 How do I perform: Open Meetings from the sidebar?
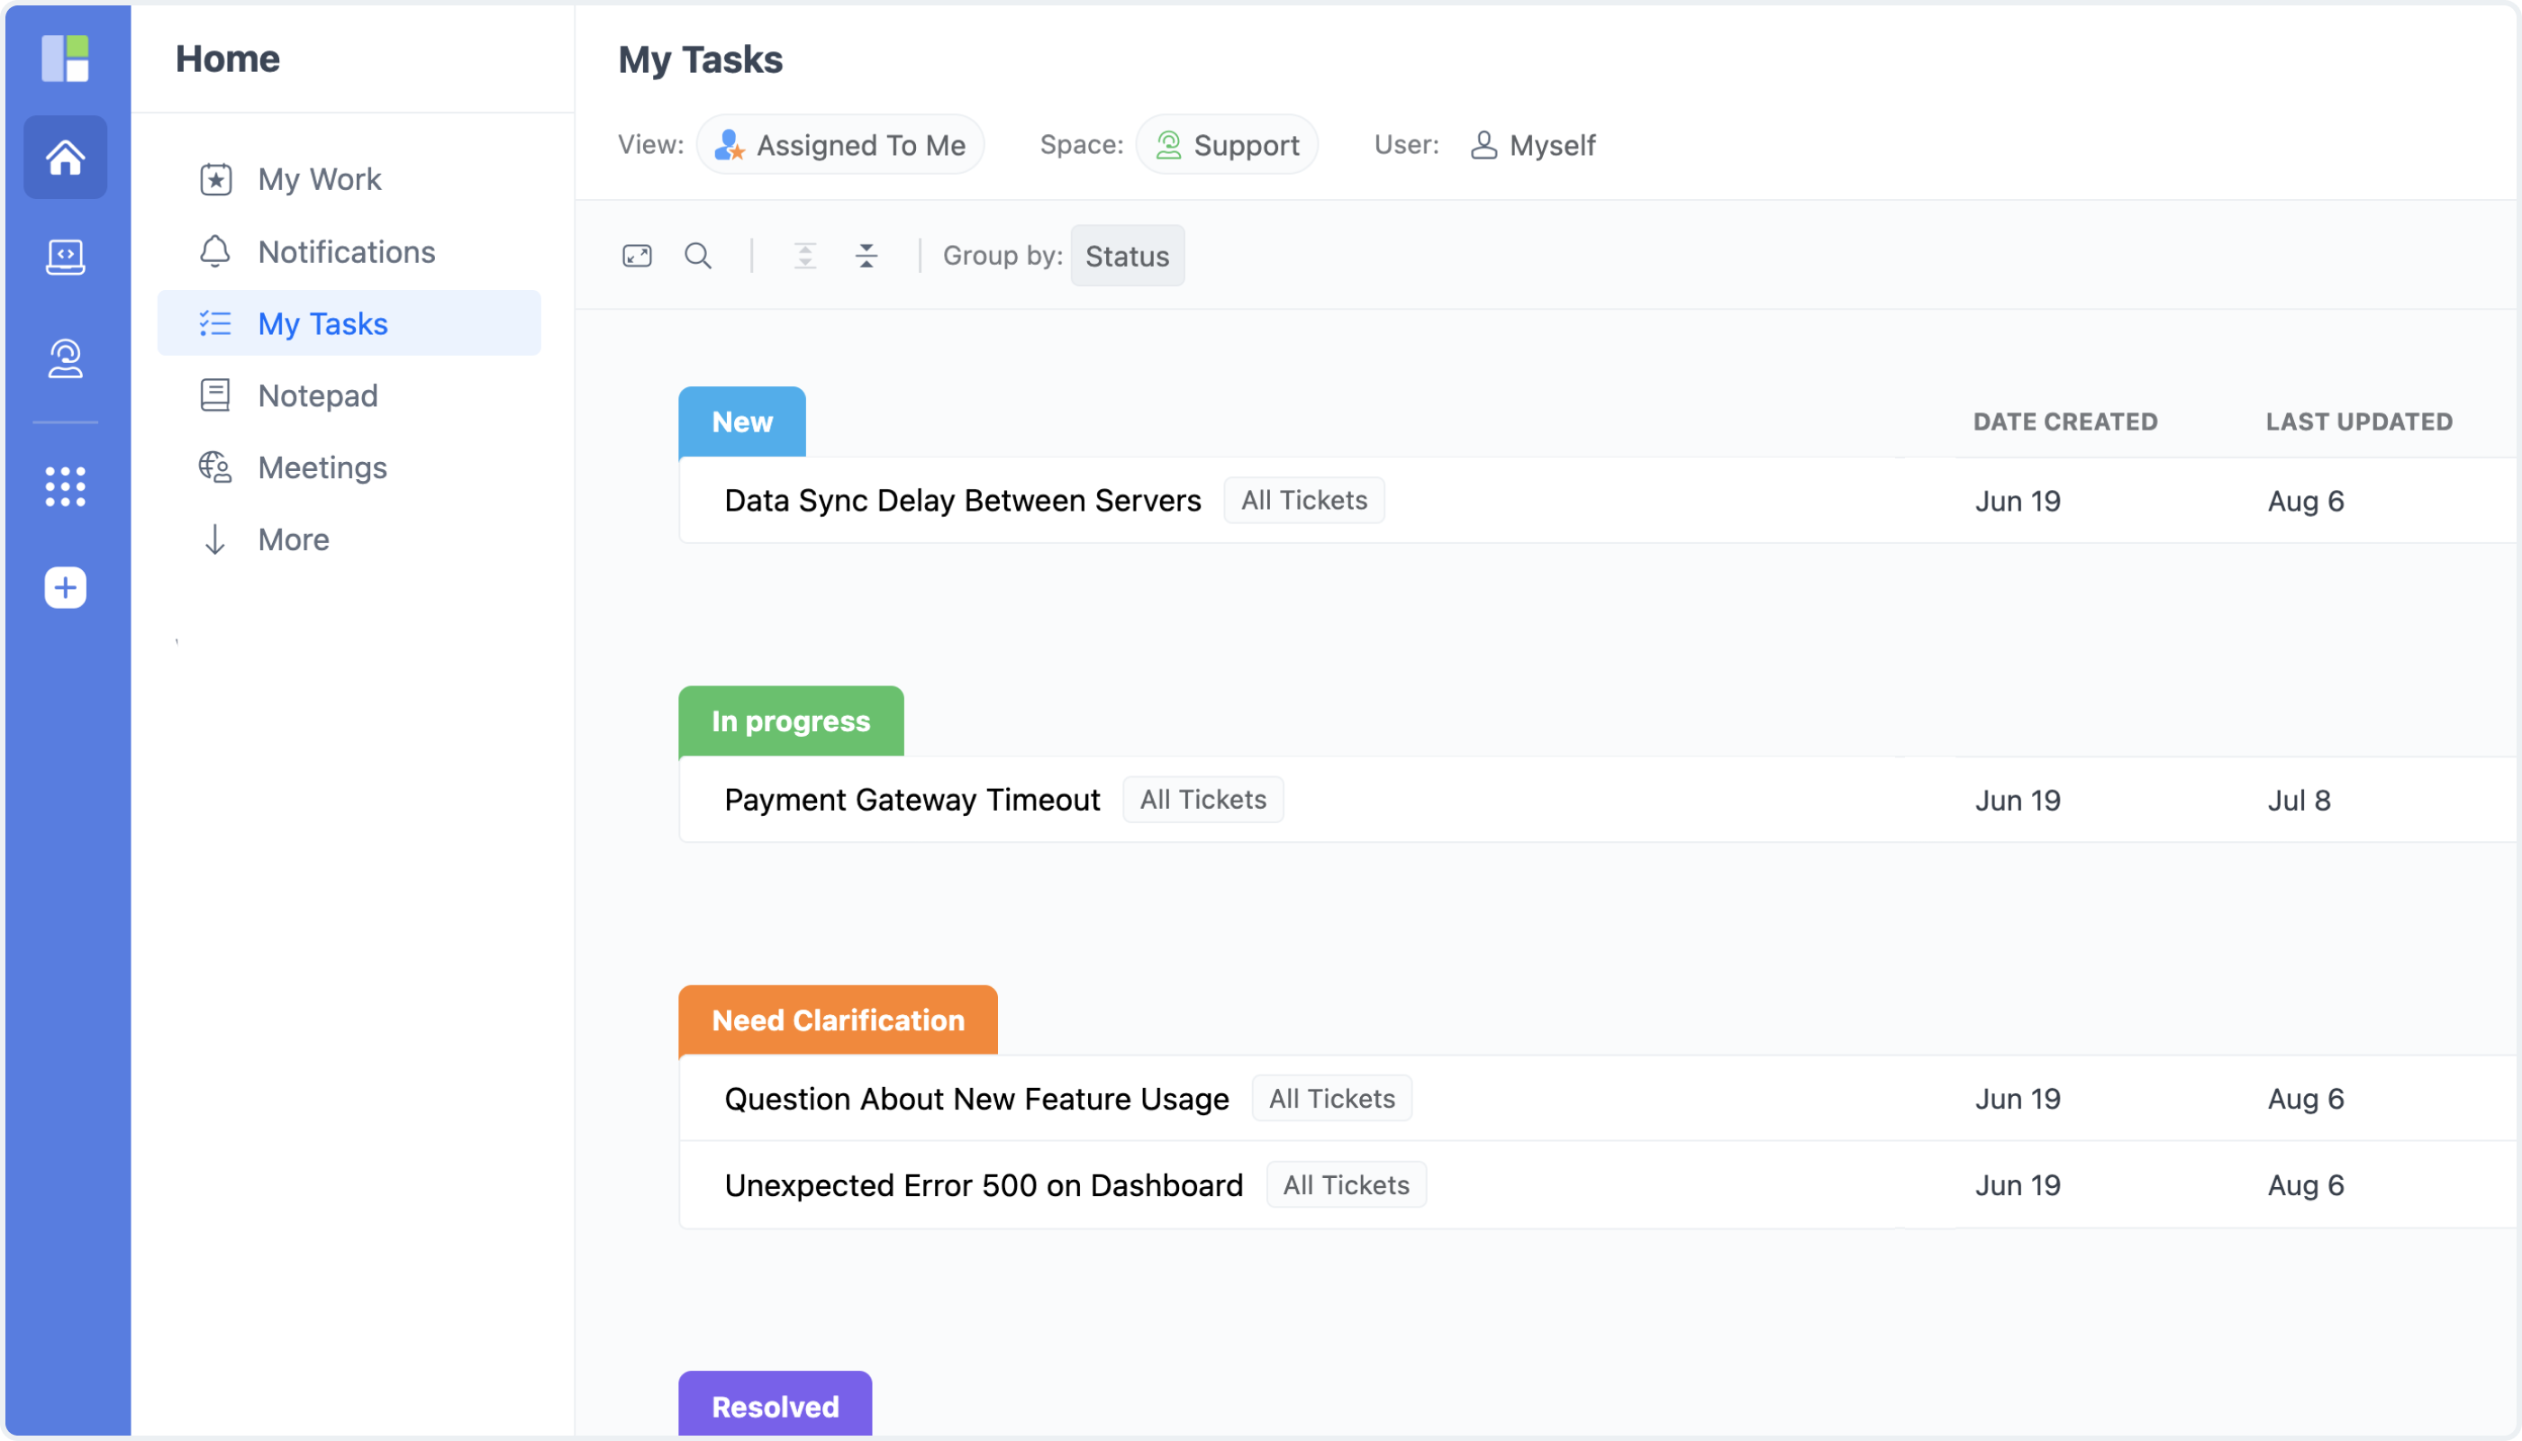[x=322, y=467]
